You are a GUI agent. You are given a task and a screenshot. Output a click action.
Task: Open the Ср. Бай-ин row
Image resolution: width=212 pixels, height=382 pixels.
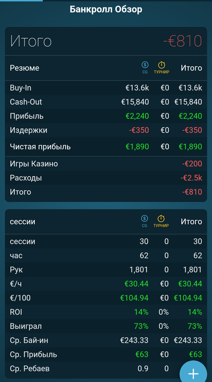click(106, 340)
